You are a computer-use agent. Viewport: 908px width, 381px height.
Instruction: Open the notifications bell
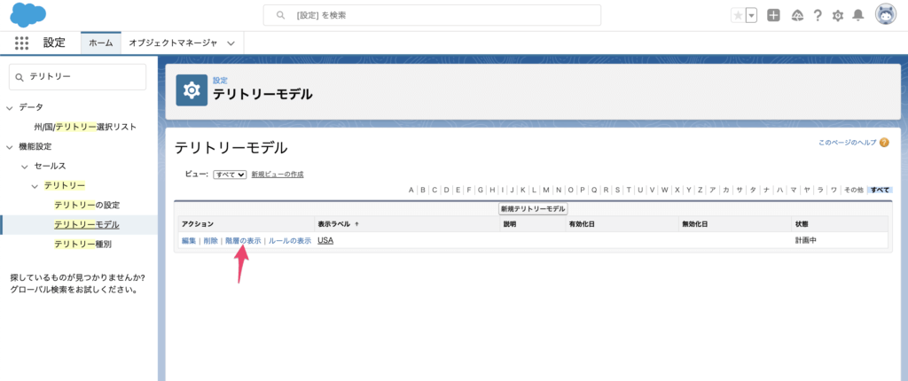coord(857,15)
